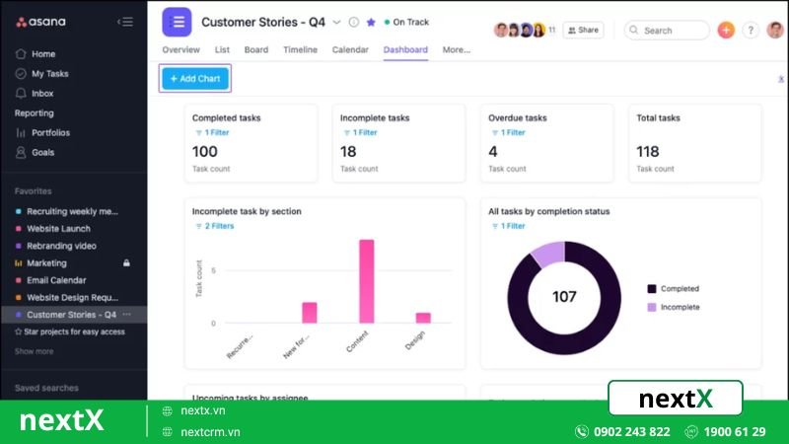Open the filter on Completed tasks card
The height and width of the screenshot is (444, 789).
[x=212, y=132]
